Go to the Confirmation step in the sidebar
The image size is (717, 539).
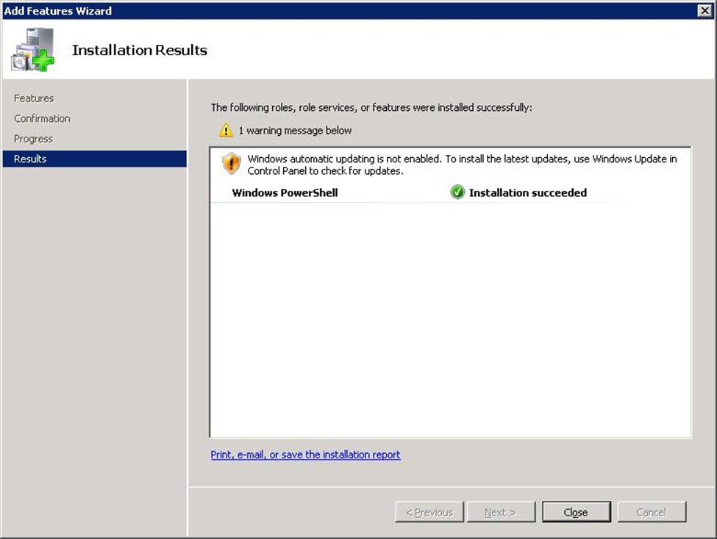click(42, 118)
